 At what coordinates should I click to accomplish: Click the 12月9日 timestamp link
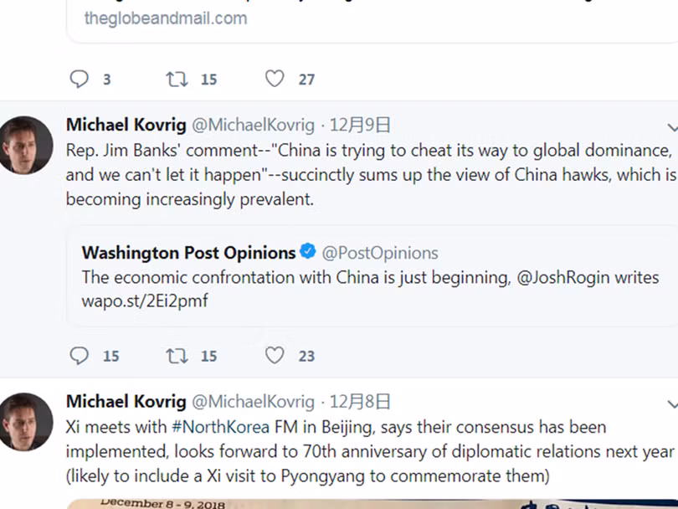[x=363, y=124]
